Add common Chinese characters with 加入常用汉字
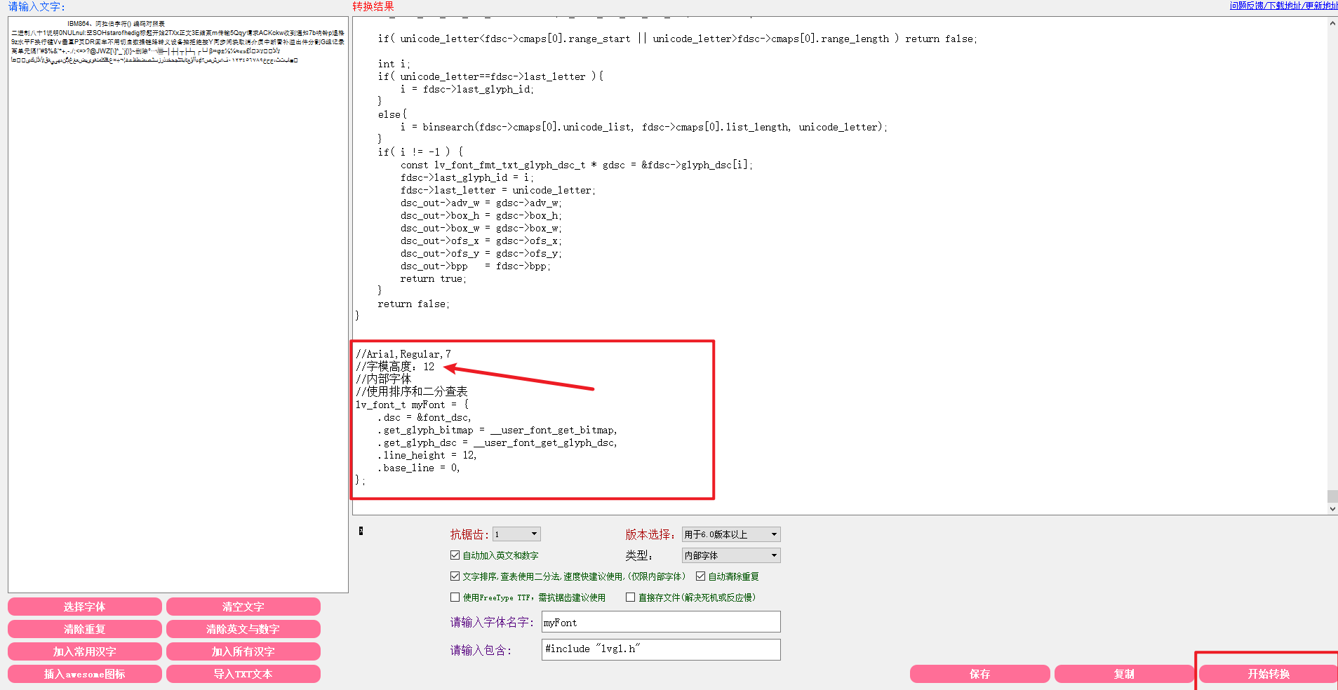Screen dimensions: 1338x690 tap(85, 651)
